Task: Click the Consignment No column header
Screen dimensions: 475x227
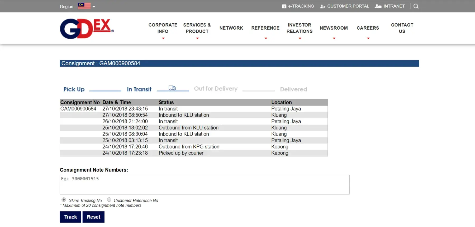Action: pyautogui.click(x=80, y=102)
